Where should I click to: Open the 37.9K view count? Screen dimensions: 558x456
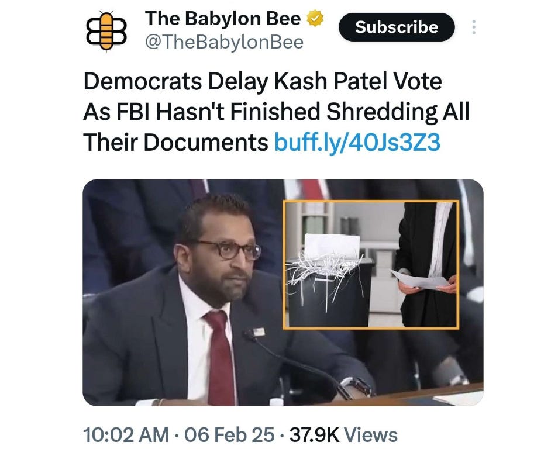[x=315, y=435]
